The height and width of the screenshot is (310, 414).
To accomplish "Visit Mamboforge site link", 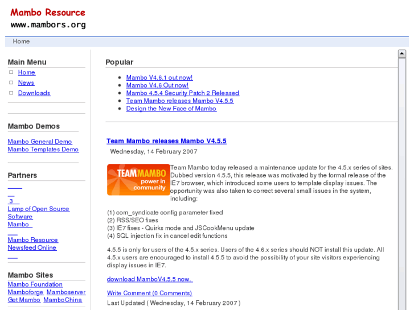I will 26,292.
